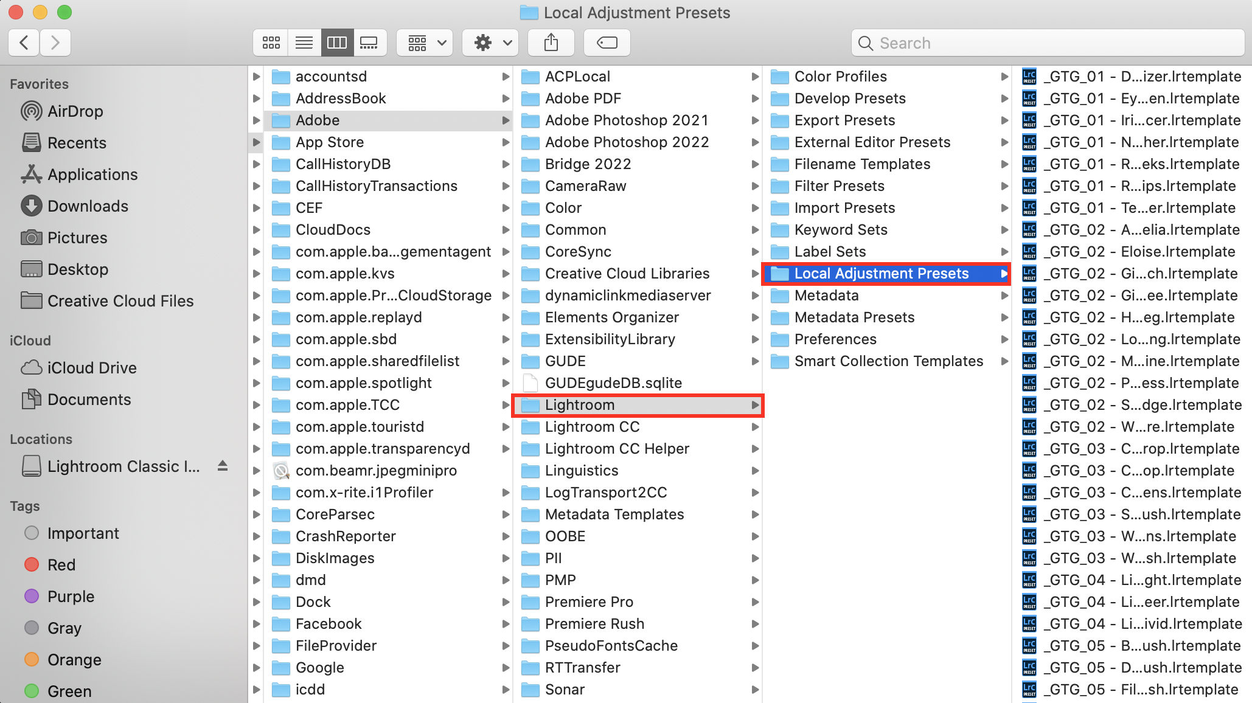Focus the Search field
Screen dimensions: 1252x703
pos(1048,43)
